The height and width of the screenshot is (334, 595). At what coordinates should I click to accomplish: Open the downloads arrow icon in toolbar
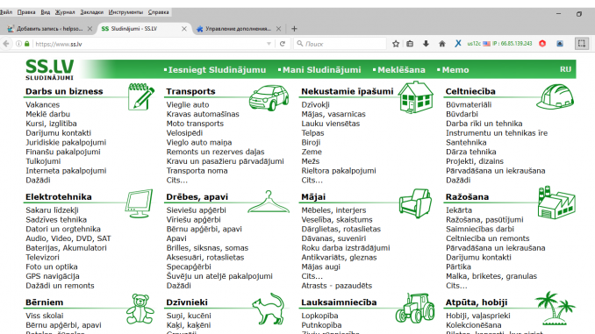(426, 44)
